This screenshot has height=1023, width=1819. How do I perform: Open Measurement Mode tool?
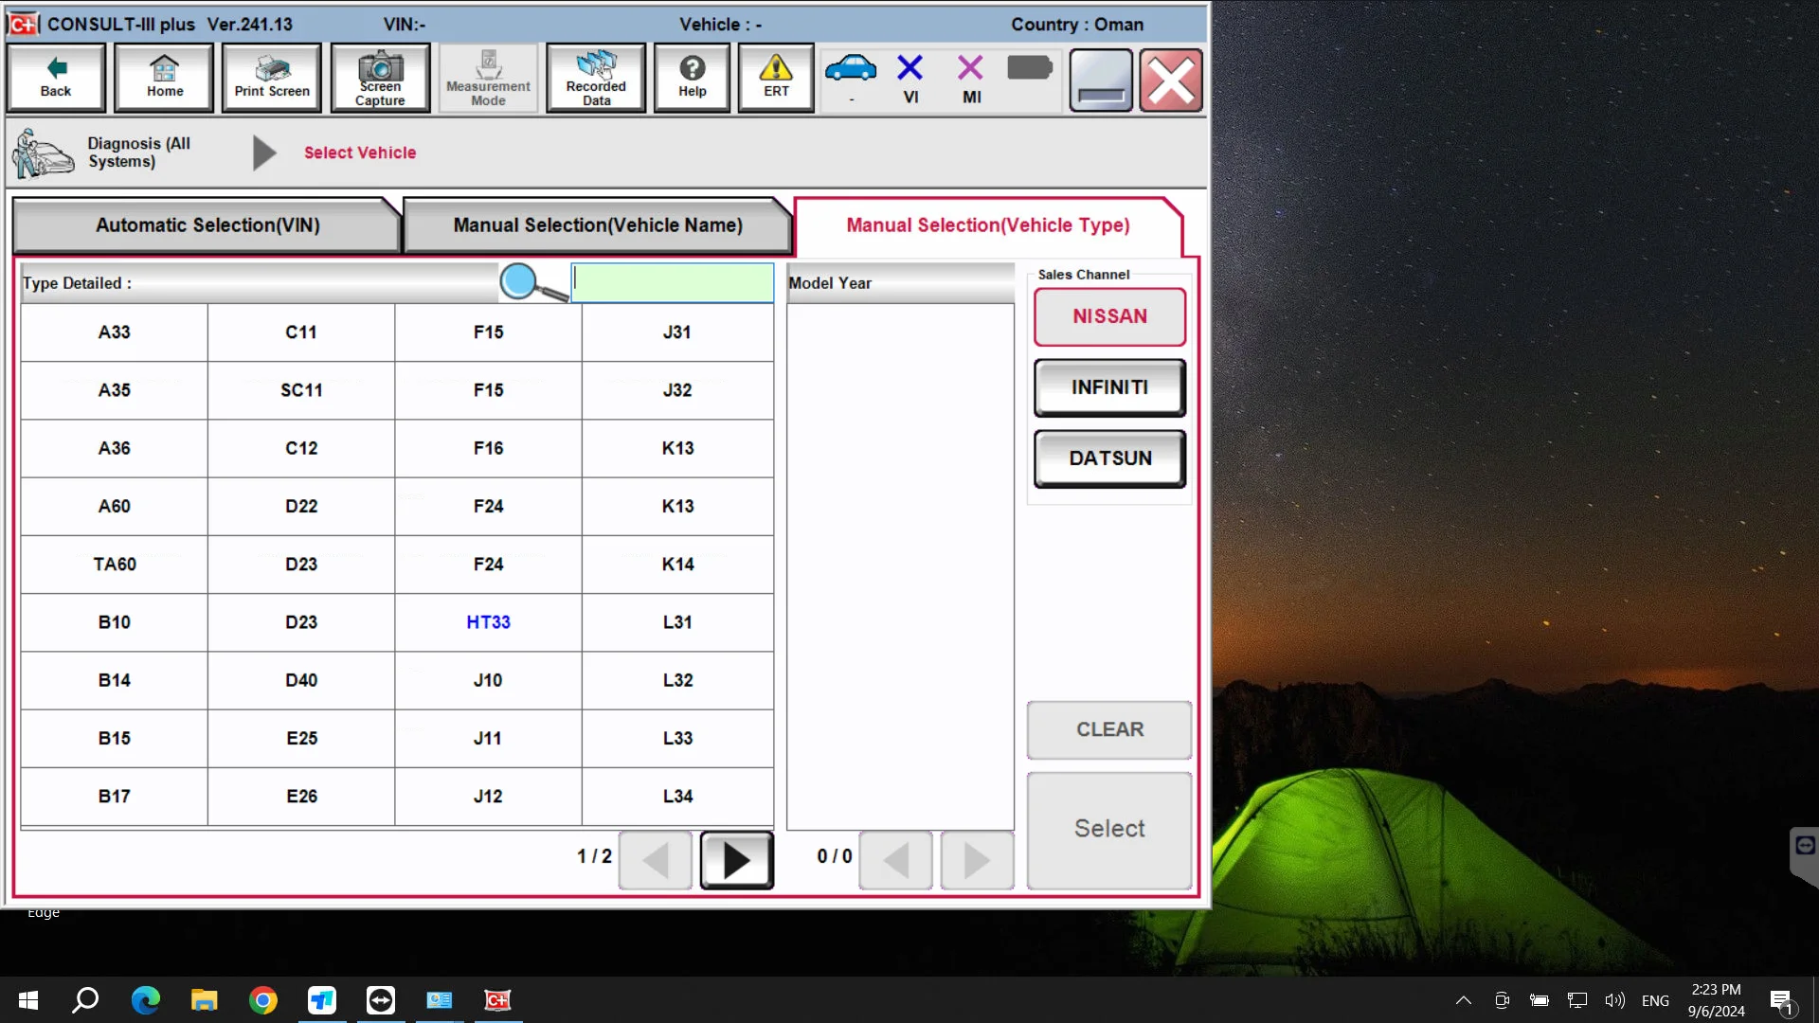click(489, 78)
